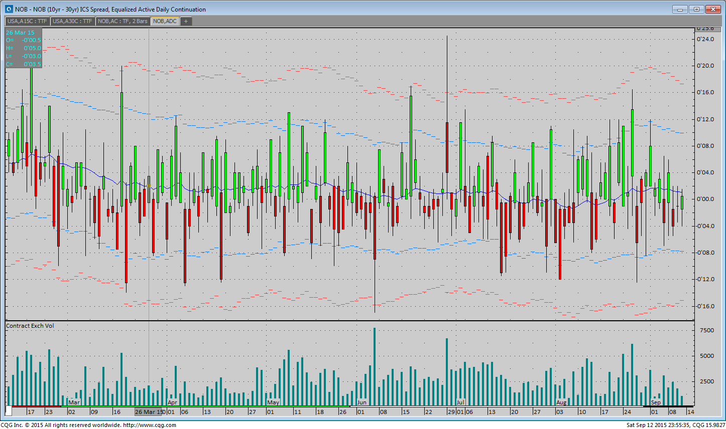Click the Mar month label on the time axis
Screen dimensions: 726x429
74,402
